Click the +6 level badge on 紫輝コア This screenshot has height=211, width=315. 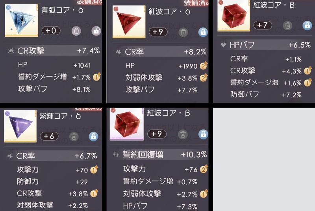pyautogui.click(x=49, y=136)
